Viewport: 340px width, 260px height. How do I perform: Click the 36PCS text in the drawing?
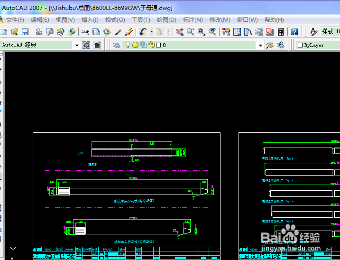coord(92,165)
